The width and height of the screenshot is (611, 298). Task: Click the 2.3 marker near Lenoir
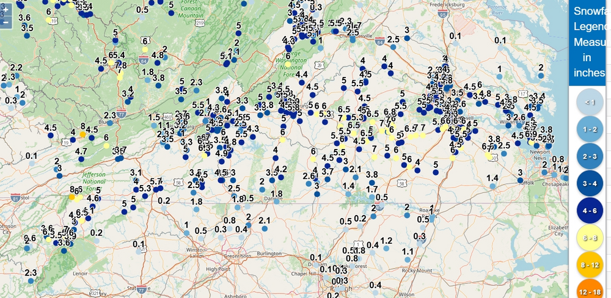coord(31,280)
